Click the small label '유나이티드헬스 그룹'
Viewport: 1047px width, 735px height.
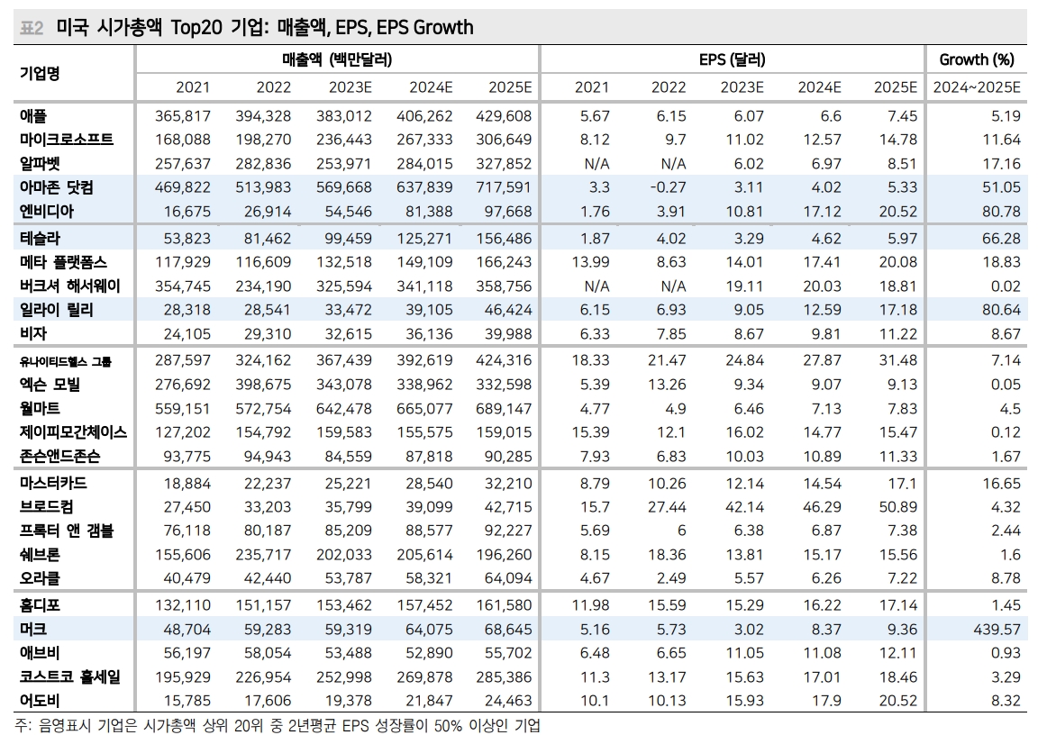(x=66, y=362)
